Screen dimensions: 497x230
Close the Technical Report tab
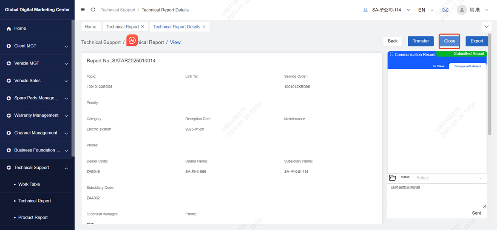pos(142,27)
